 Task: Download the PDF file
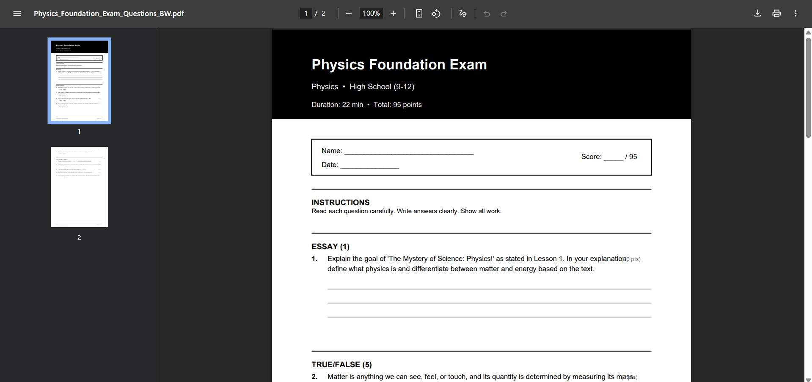click(x=757, y=14)
